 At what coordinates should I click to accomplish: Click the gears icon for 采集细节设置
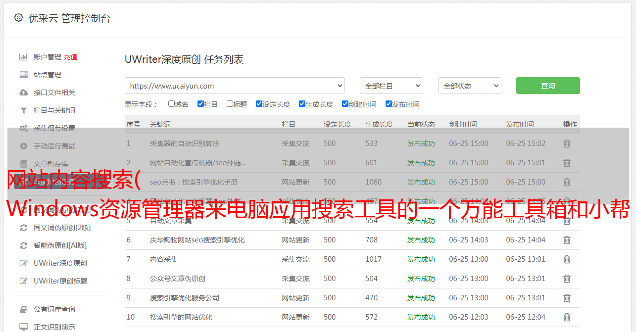pos(23,128)
